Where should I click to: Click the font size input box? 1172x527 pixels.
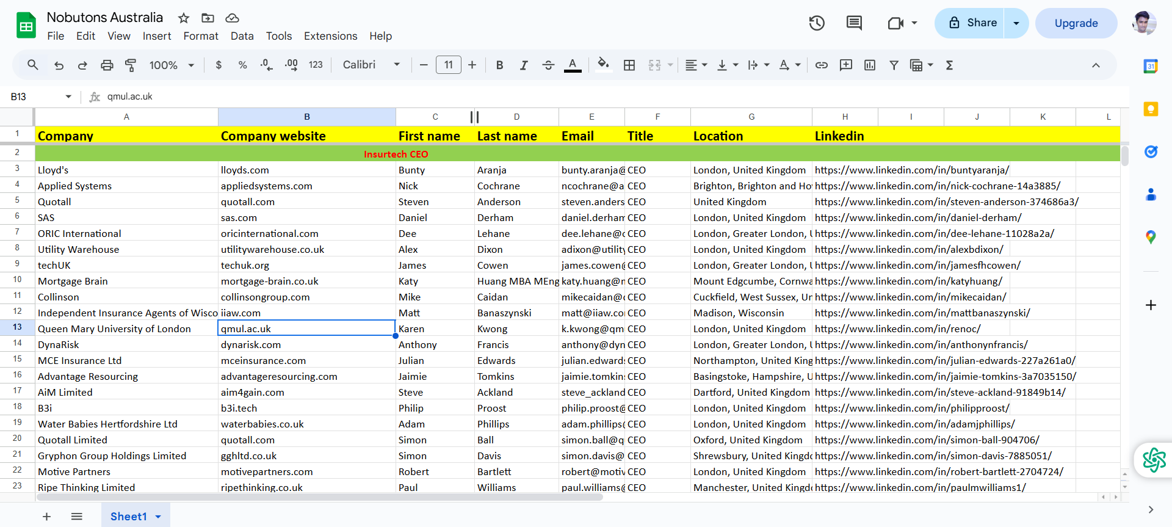(x=448, y=65)
